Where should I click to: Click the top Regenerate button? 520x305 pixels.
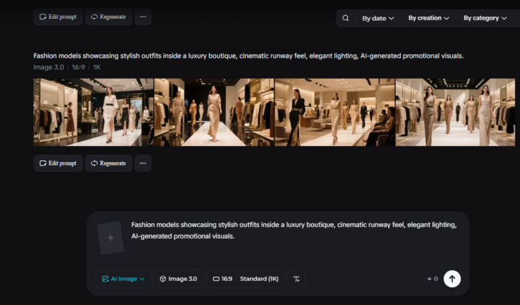[108, 16]
